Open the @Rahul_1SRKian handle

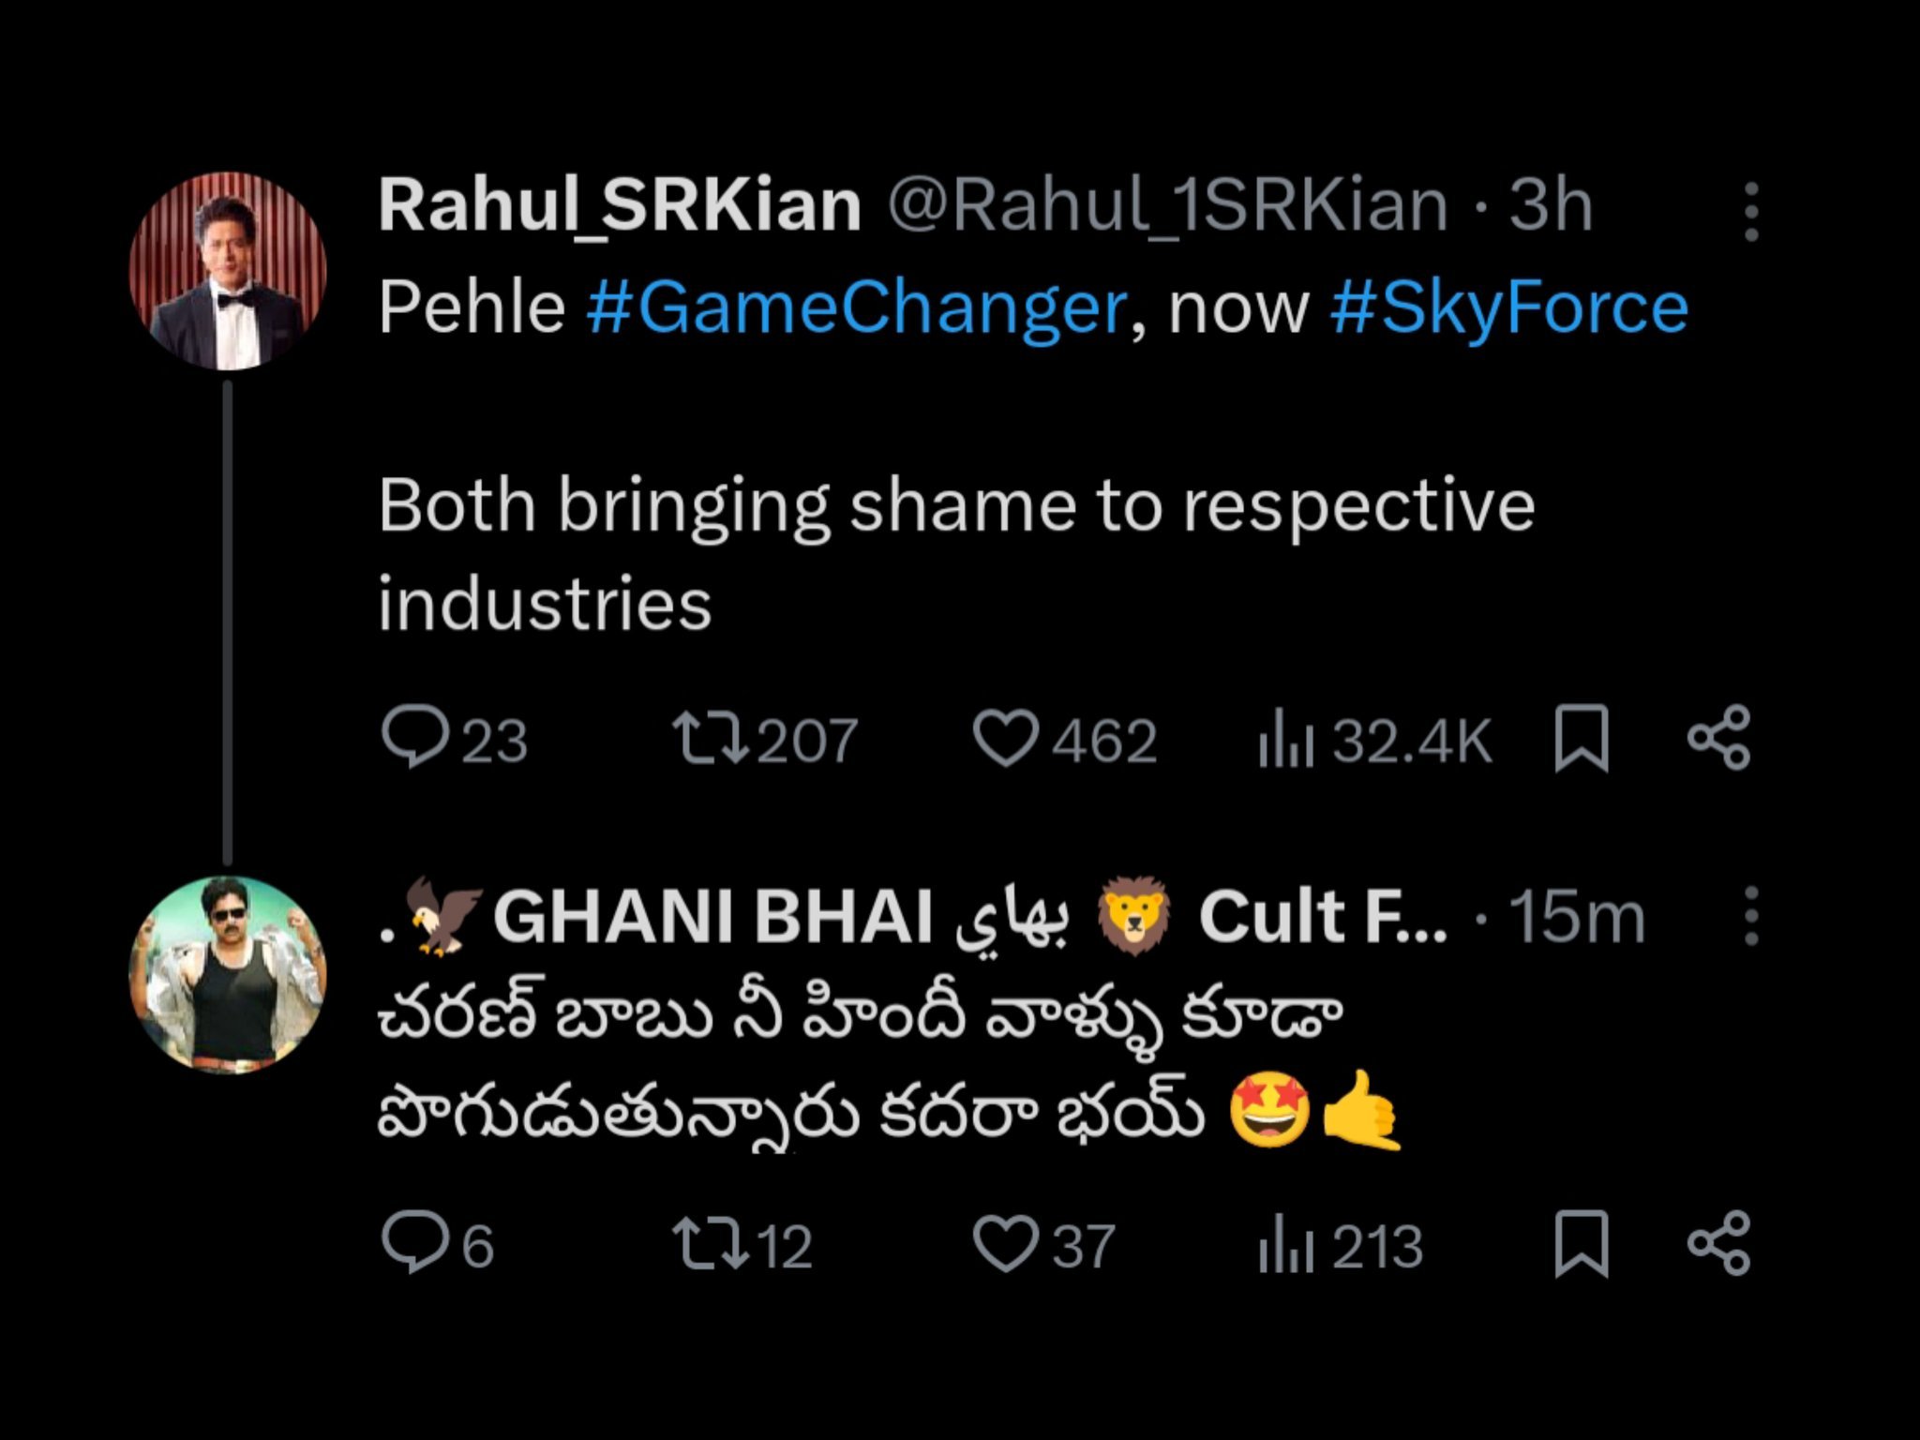coord(1168,205)
